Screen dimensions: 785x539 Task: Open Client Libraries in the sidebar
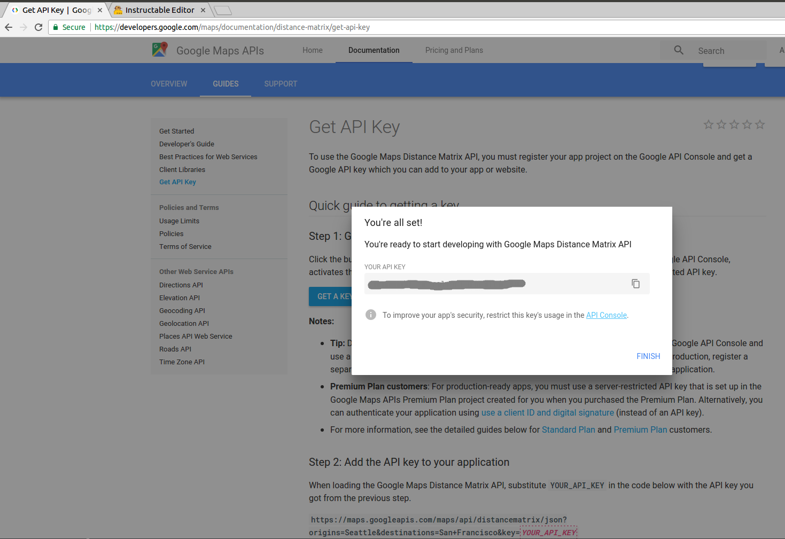(182, 169)
